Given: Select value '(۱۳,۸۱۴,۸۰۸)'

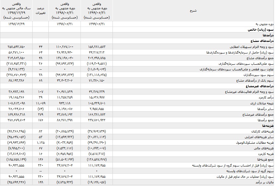Looking at the screenshot, I should coord(16,154).
